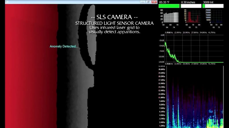Select the 3009 Int readout label
The width and height of the screenshot is (229, 128).
(208, 2)
